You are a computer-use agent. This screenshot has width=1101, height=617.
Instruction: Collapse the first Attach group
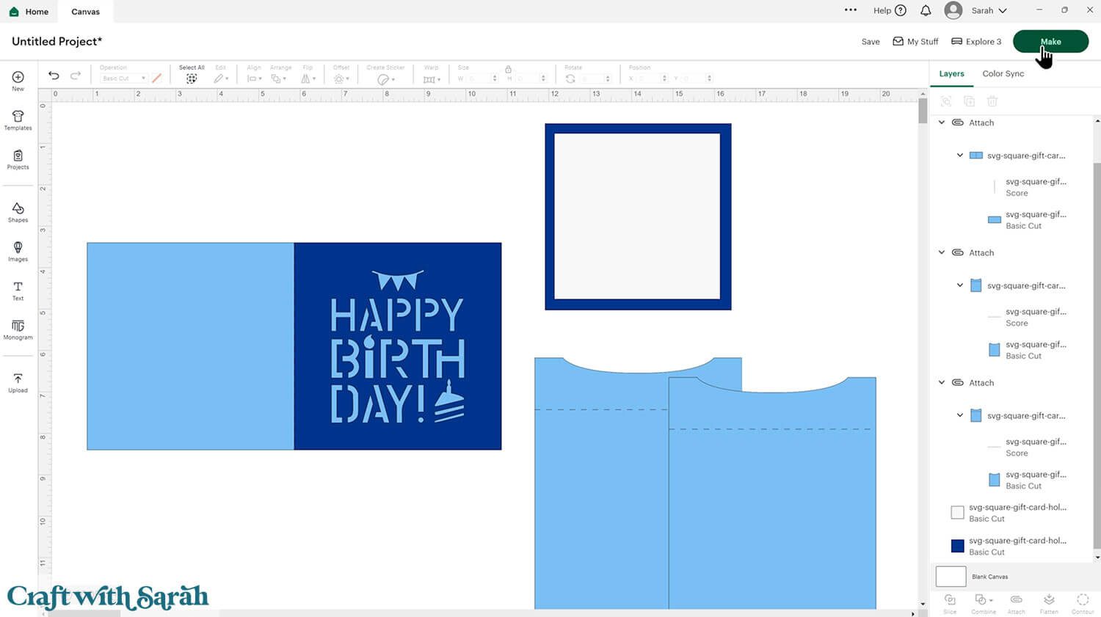pos(942,123)
